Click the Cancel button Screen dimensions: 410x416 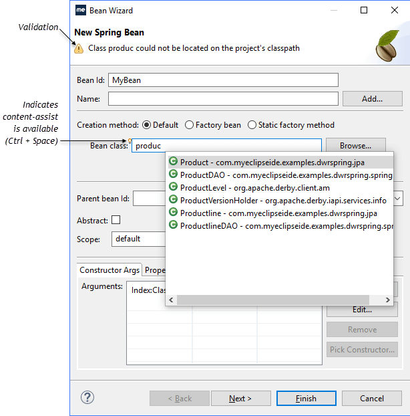pos(371,399)
